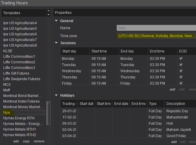Add a new session row
The image size is (196, 145).
172,90
